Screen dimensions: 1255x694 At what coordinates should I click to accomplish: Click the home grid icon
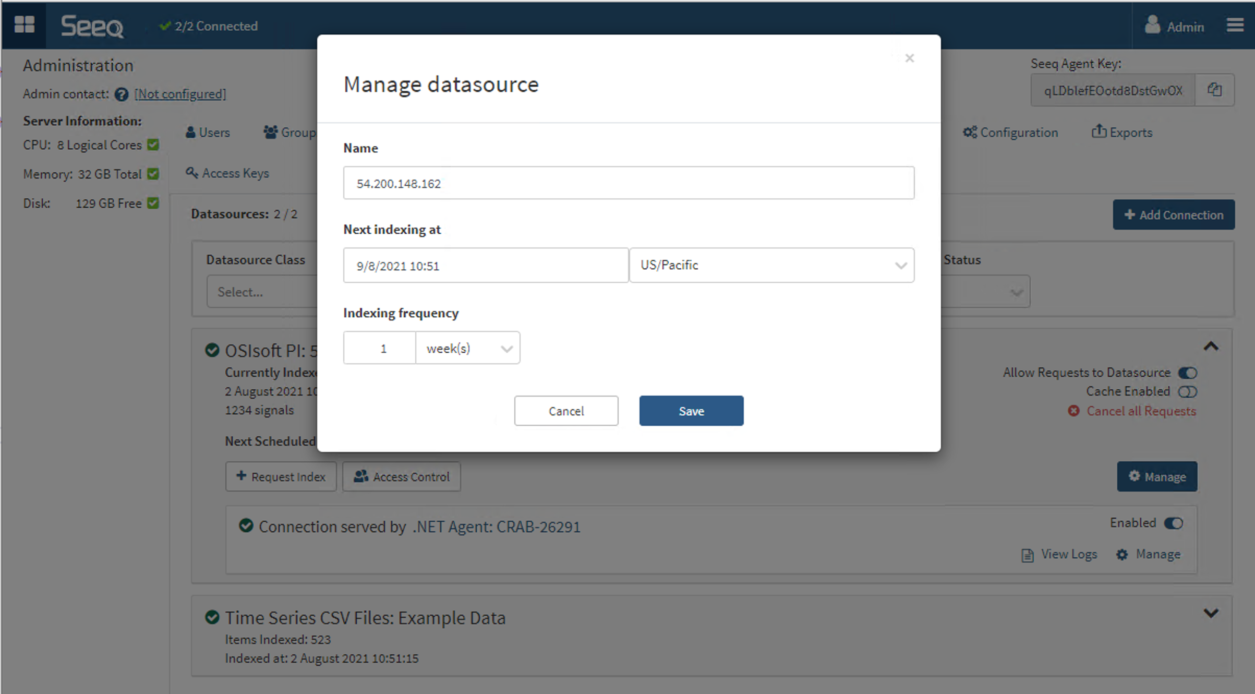pyautogui.click(x=24, y=25)
